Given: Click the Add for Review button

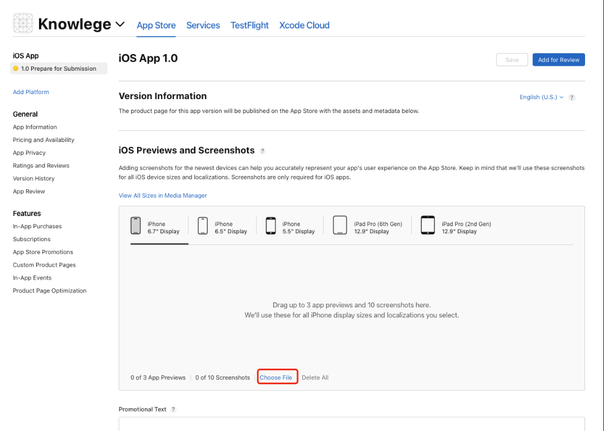Looking at the screenshot, I should tap(558, 60).
